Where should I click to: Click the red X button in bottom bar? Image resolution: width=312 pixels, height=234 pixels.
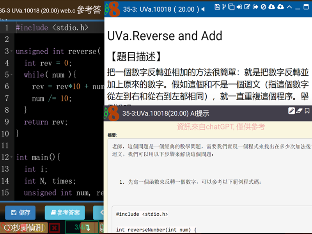point(55,227)
